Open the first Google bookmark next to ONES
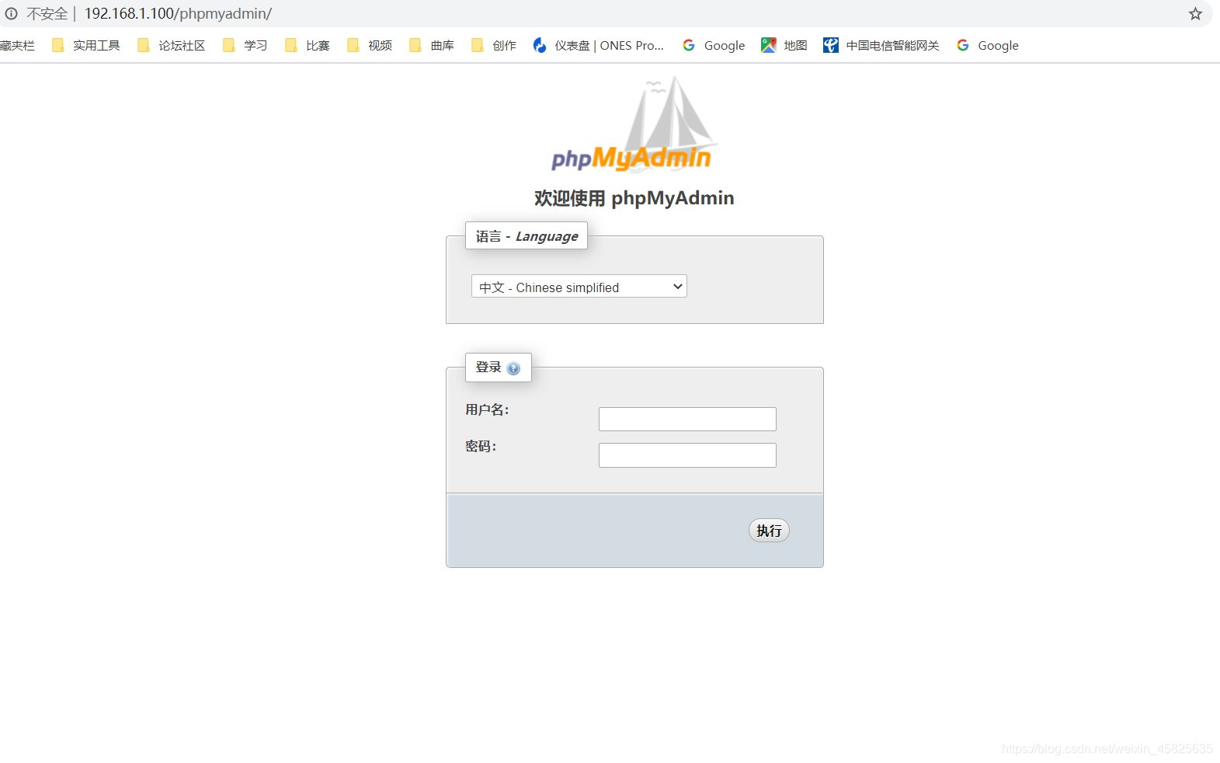 point(714,45)
